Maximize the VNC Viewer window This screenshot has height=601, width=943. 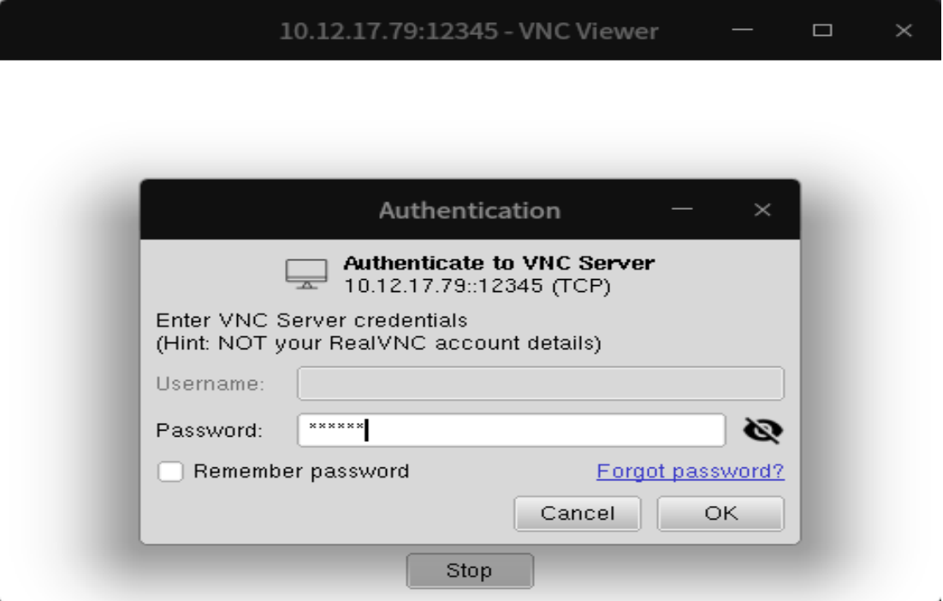pyautogui.click(x=822, y=31)
